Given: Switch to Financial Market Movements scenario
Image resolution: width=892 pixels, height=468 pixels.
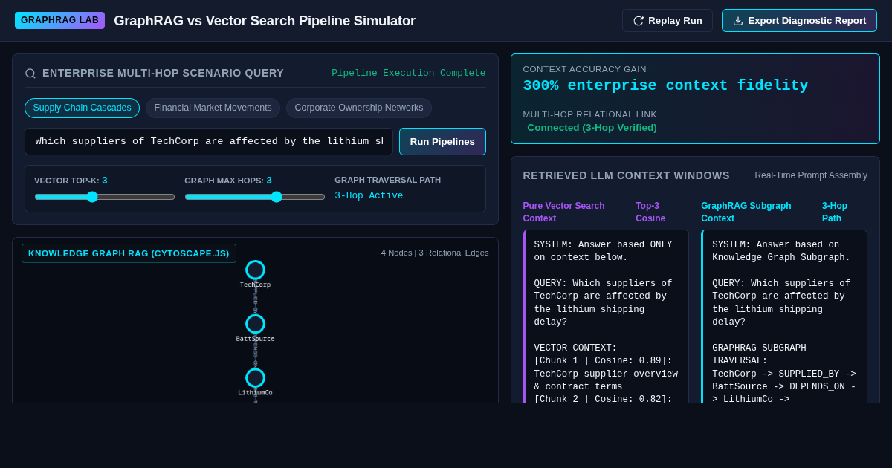Looking at the screenshot, I should coord(213,108).
